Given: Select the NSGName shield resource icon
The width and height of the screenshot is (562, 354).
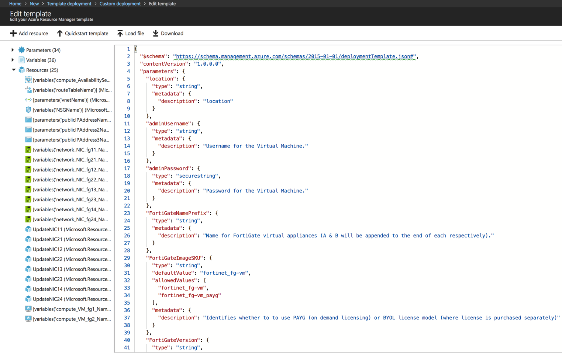Looking at the screenshot, I should 28,110.
